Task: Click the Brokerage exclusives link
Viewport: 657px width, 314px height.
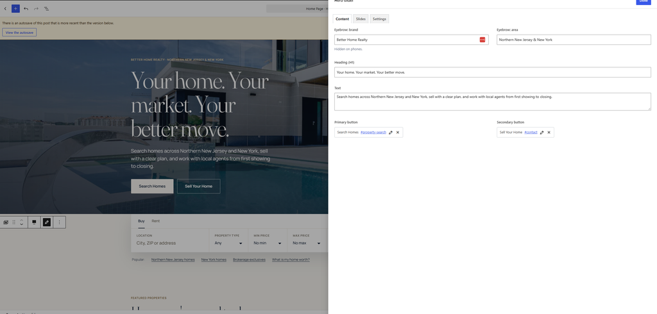Action: pos(250,260)
